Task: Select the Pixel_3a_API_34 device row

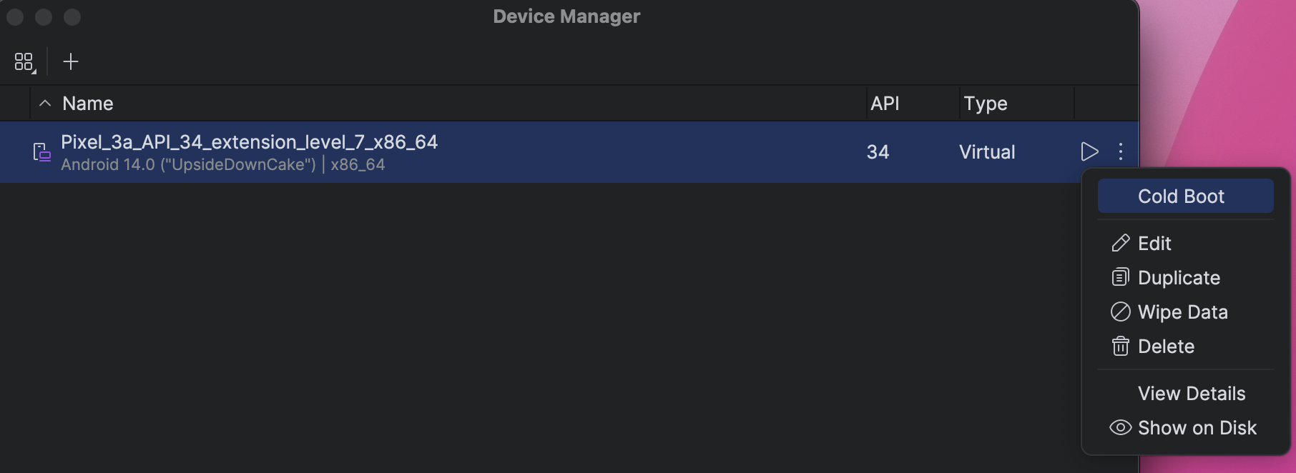Action: pos(501,152)
